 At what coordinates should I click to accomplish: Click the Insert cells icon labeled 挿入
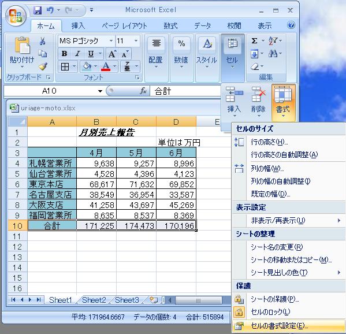tap(234, 101)
